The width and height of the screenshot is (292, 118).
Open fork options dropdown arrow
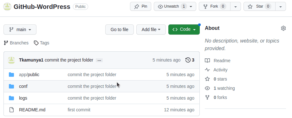coord(236,7)
